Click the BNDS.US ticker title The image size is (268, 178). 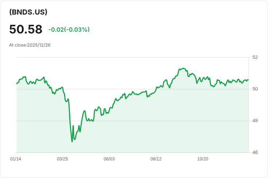coord(28,12)
